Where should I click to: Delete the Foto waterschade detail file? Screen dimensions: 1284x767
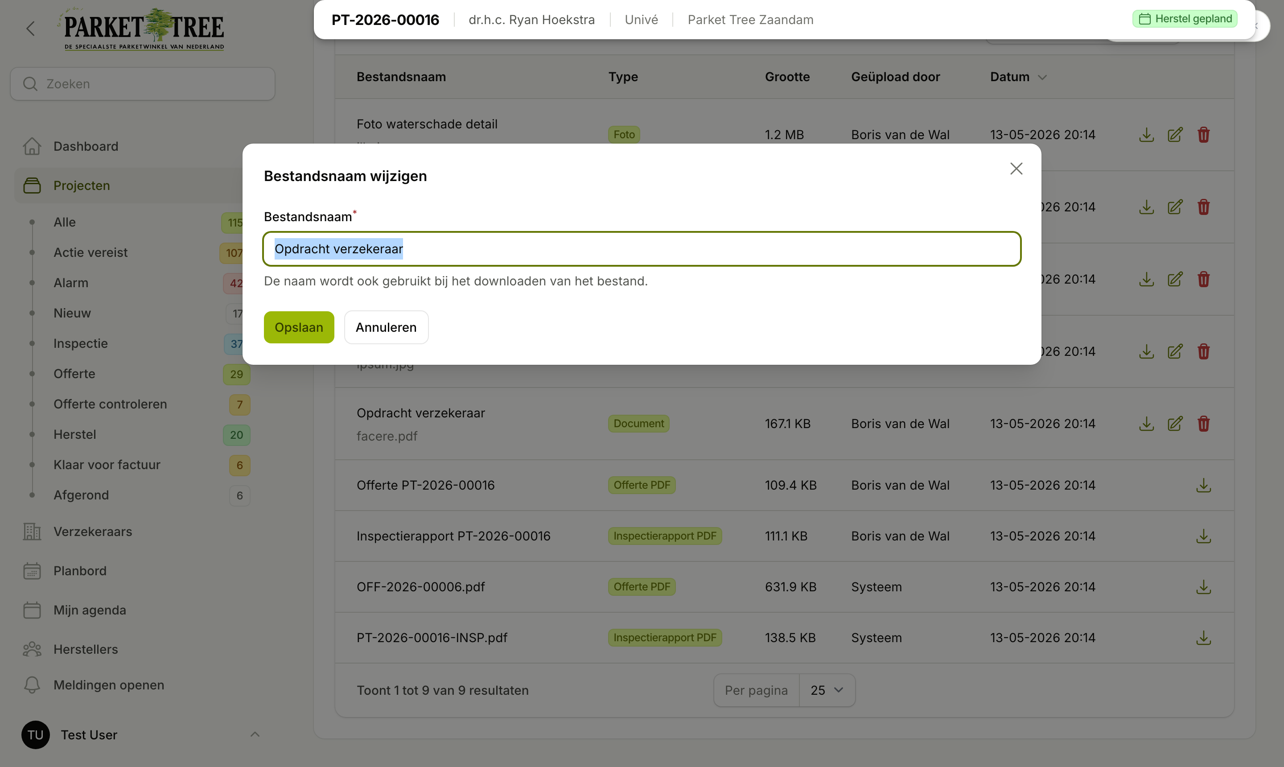tap(1203, 134)
